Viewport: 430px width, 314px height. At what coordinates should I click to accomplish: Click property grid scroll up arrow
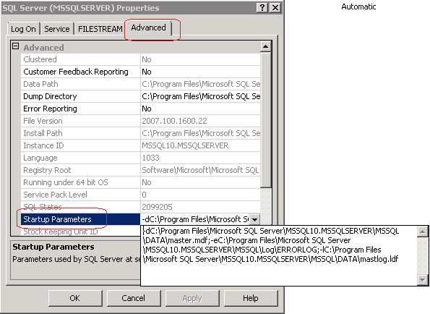click(265, 46)
